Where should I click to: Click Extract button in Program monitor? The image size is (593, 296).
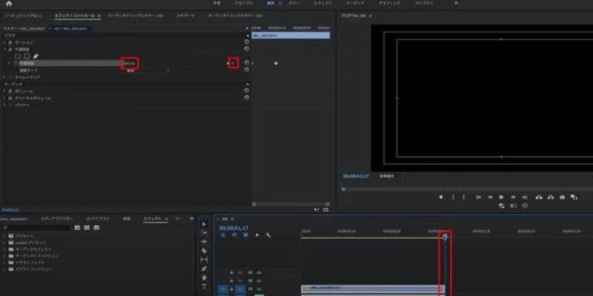pyautogui.click(x=551, y=198)
